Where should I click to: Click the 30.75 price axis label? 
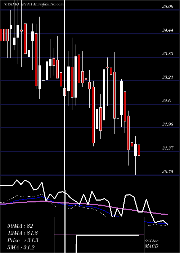(x=168, y=171)
